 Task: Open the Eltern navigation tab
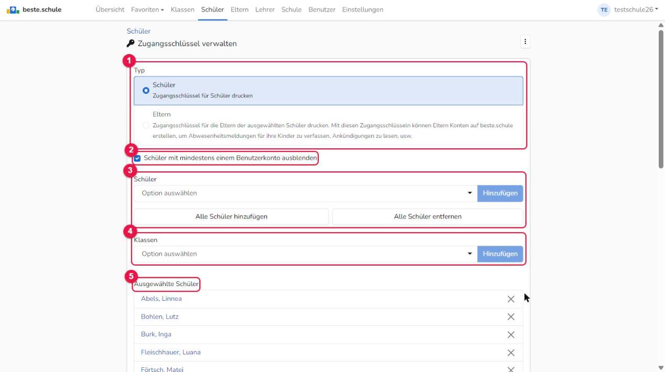[240, 9]
